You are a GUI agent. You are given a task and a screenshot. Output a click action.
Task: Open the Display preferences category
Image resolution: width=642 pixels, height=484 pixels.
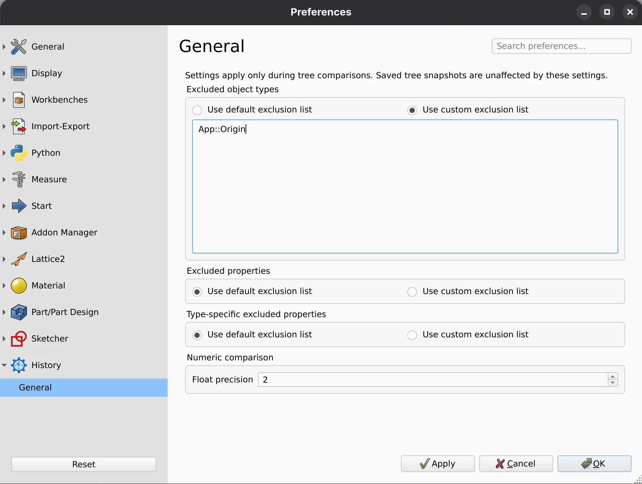pyautogui.click(x=47, y=73)
